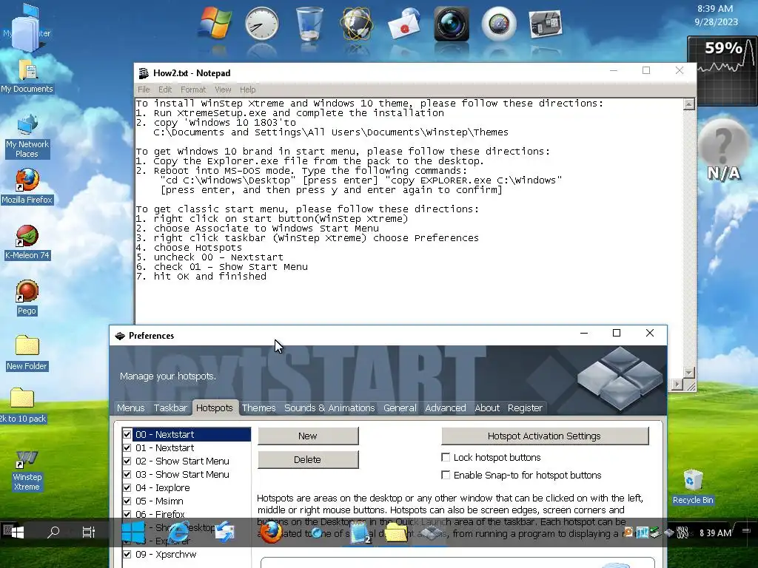Image resolution: width=758 pixels, height=568 pixels.
Task: Open the Register tab in Preferences
Action: (x=525, y=408)
